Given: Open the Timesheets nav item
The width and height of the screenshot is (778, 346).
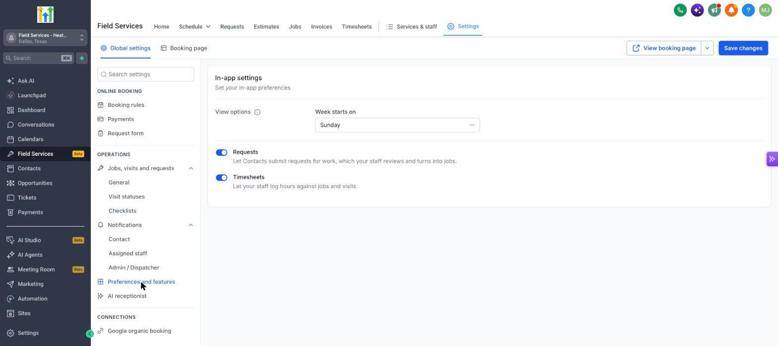Looking at the screenshot, I should coord(356,27).
